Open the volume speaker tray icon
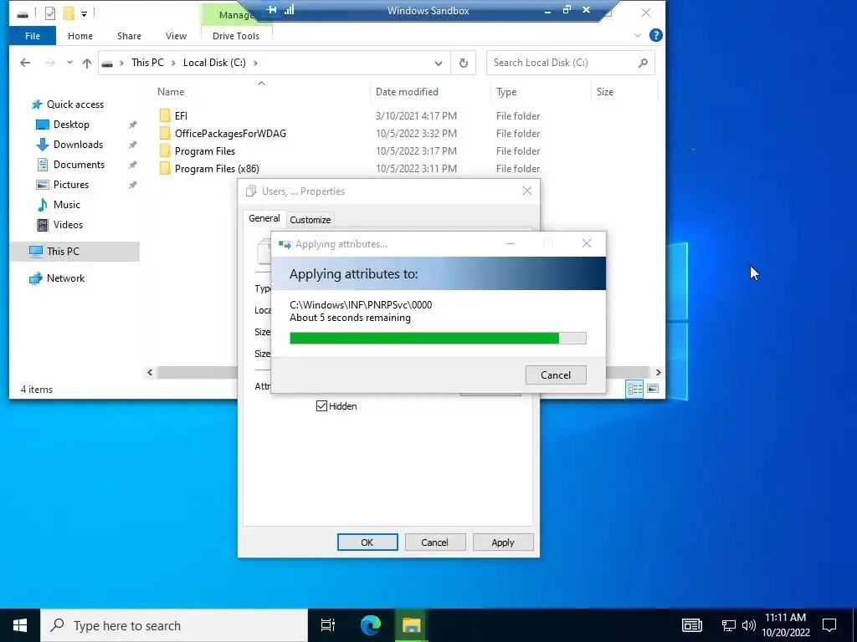The image size is (857, 642). coord(749,625)
